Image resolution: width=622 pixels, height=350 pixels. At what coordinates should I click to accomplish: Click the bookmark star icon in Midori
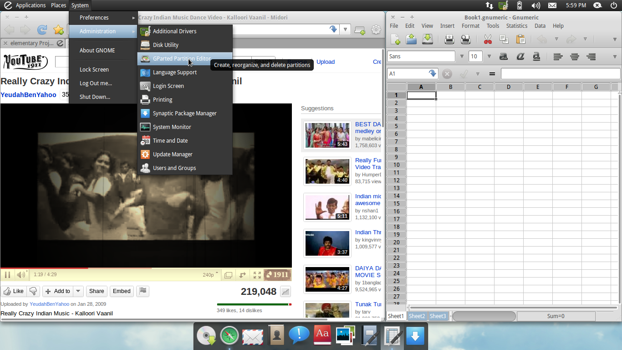tap(58, 30)
